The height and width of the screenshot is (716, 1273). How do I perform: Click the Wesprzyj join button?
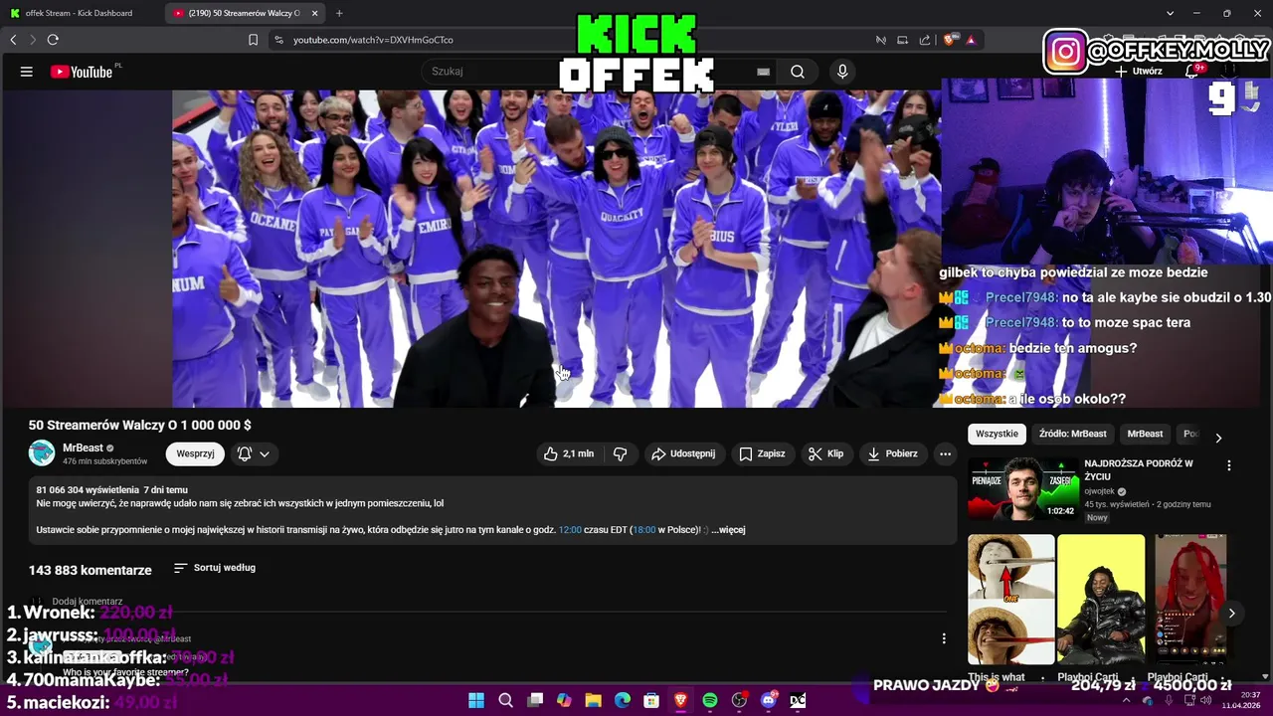(195, 453)
